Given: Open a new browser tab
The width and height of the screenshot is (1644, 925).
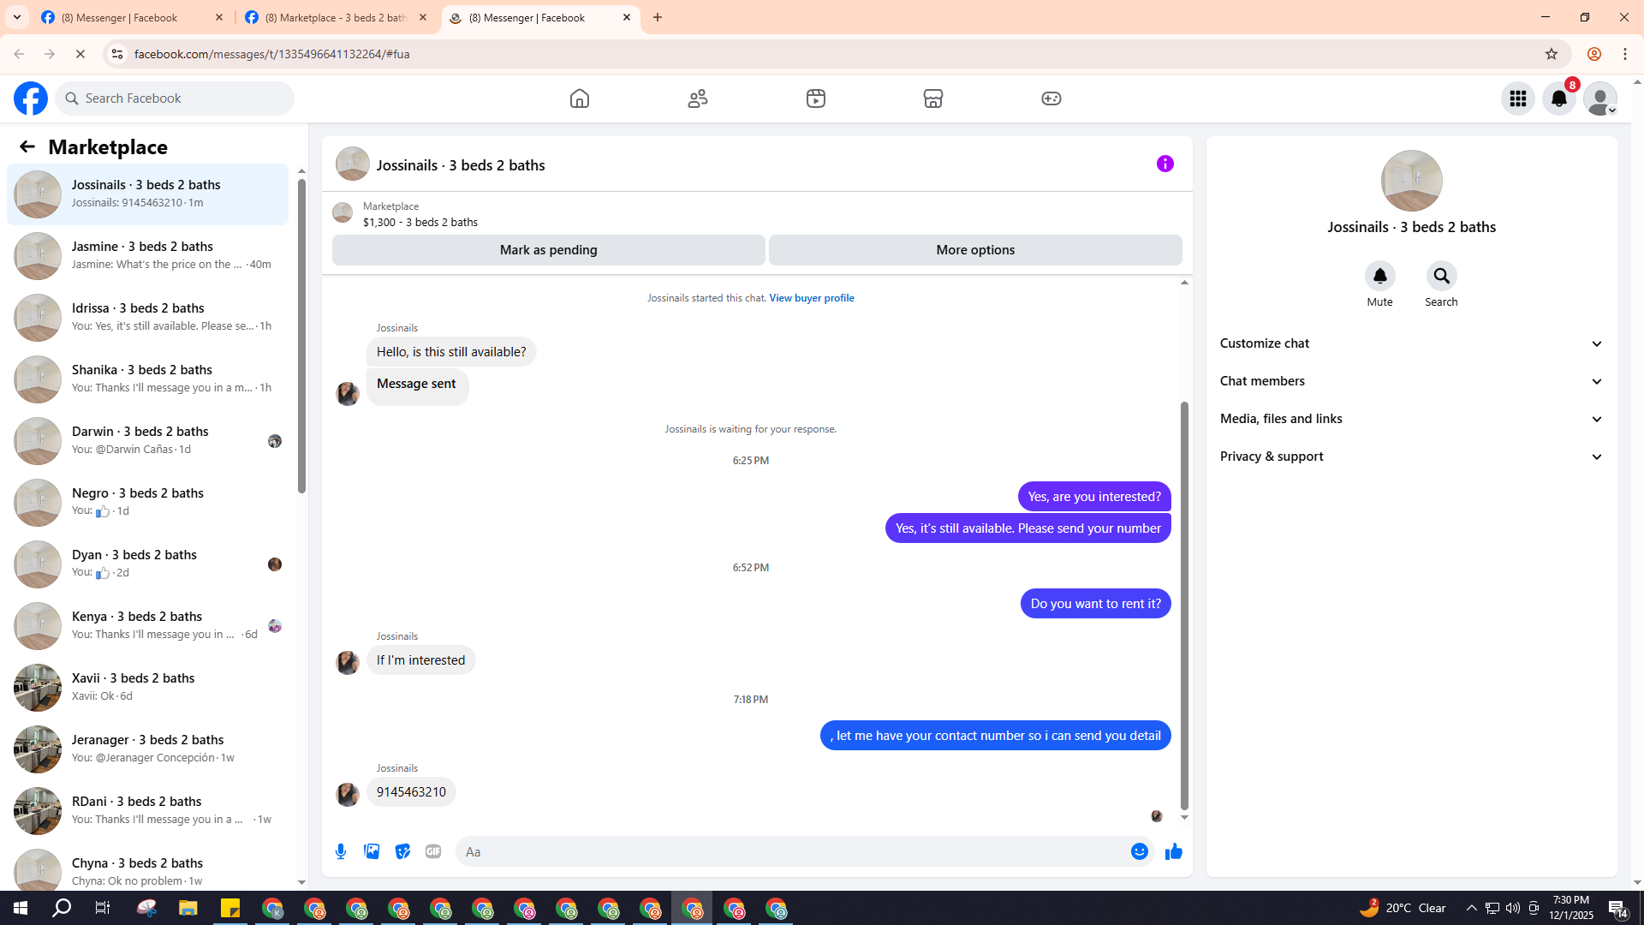Looking at the screenshot, I should [658, 17].
